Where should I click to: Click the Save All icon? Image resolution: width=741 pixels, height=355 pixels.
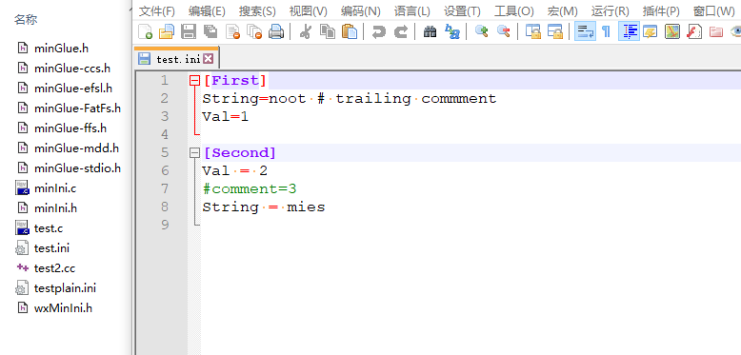[x=210, y=31]
